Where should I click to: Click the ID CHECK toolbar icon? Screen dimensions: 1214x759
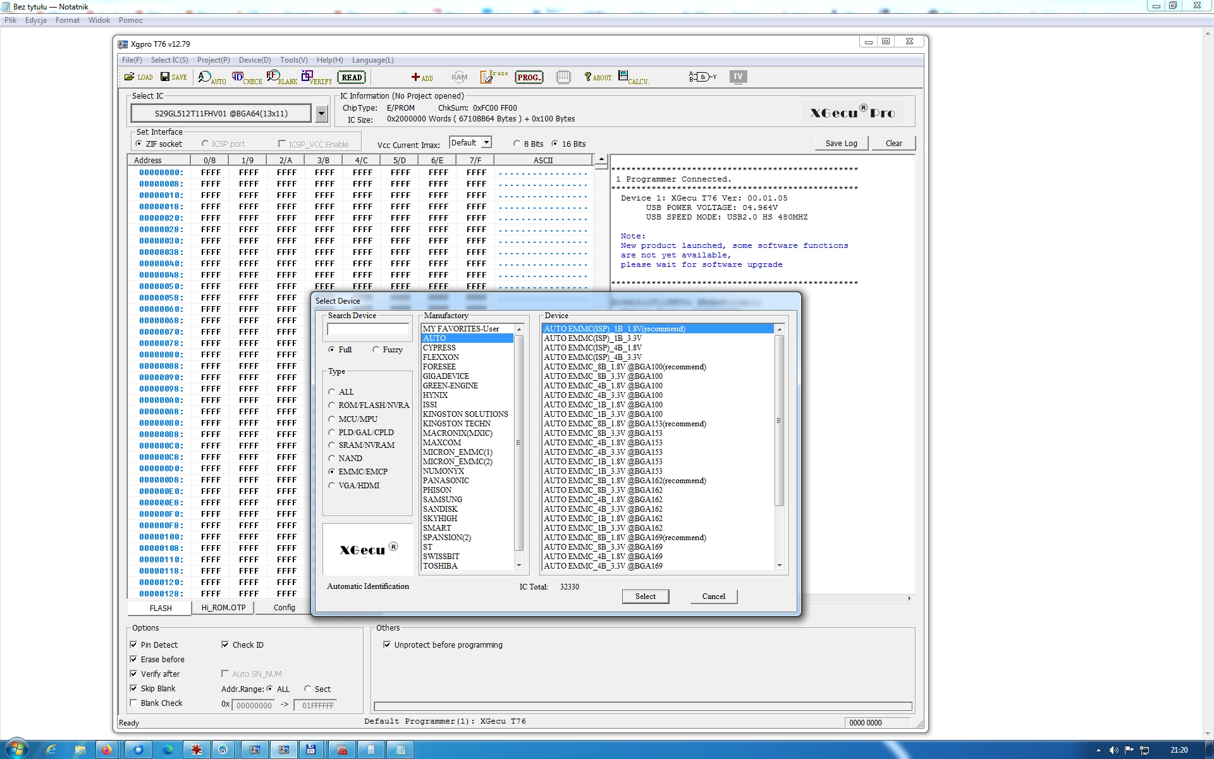pos(247,77)
